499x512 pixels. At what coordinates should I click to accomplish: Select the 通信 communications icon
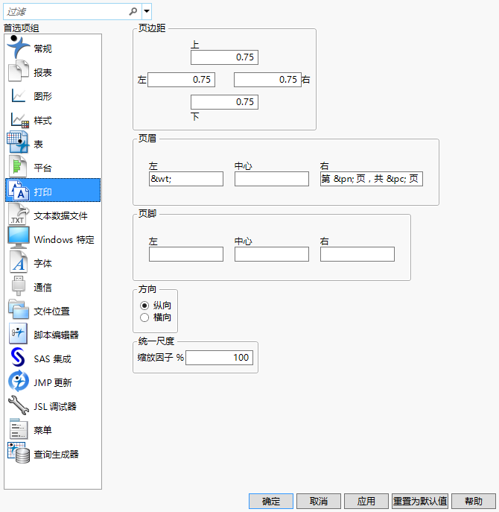pos(19,285)
